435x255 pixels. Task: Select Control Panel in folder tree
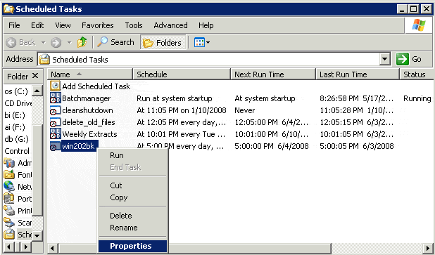pyautogui.click(x=17, y=151)
